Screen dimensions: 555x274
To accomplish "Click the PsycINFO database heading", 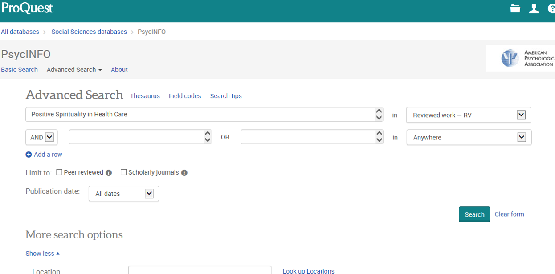I will pyautogui.click(x=26, y=54).
